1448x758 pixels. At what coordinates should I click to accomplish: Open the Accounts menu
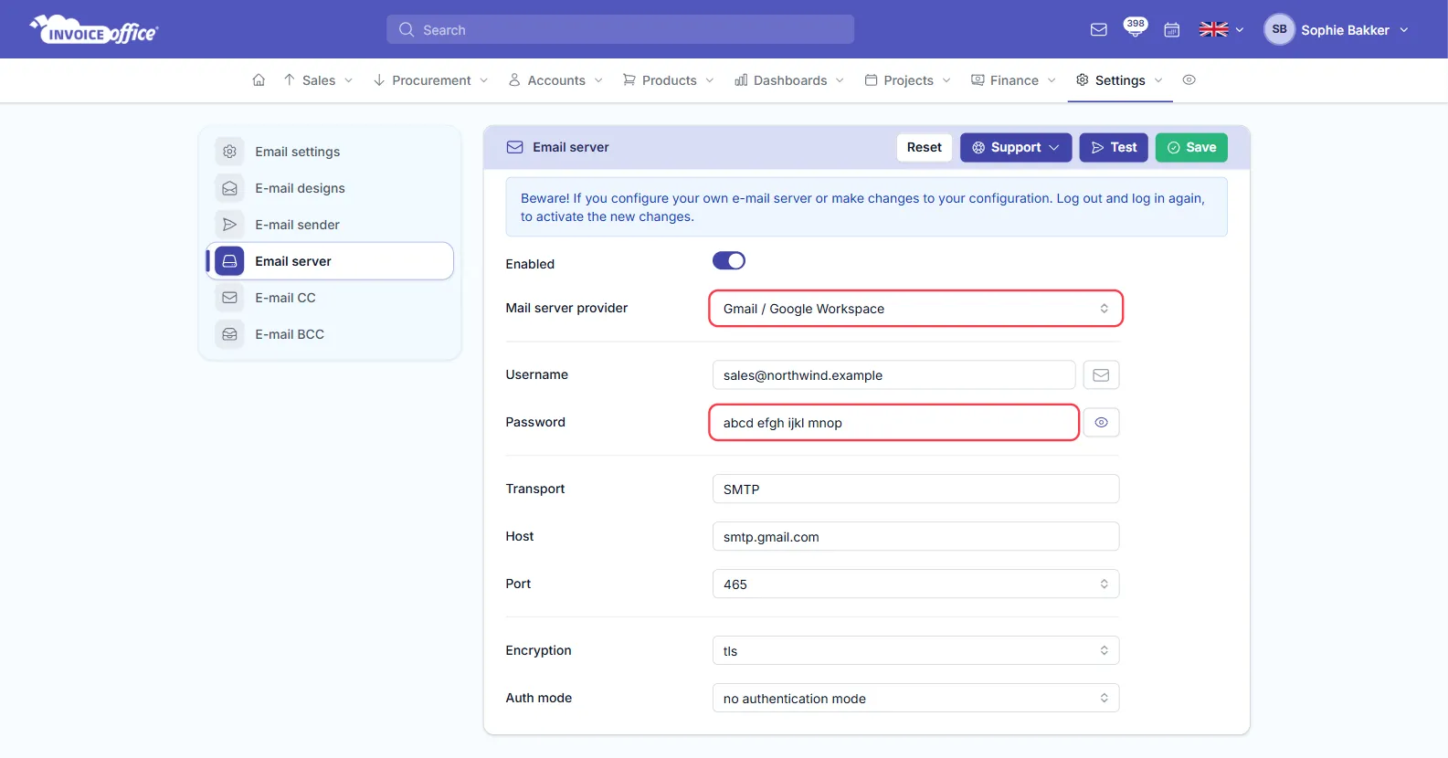[x=556, y=80]
